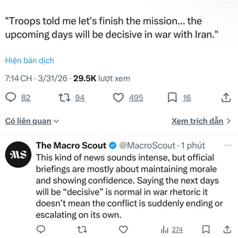Image resolution: width=238 pixels, height=238 pixels.
Task: Open the "Có liên quan" sort dropdown
Action: click(32, 121)
